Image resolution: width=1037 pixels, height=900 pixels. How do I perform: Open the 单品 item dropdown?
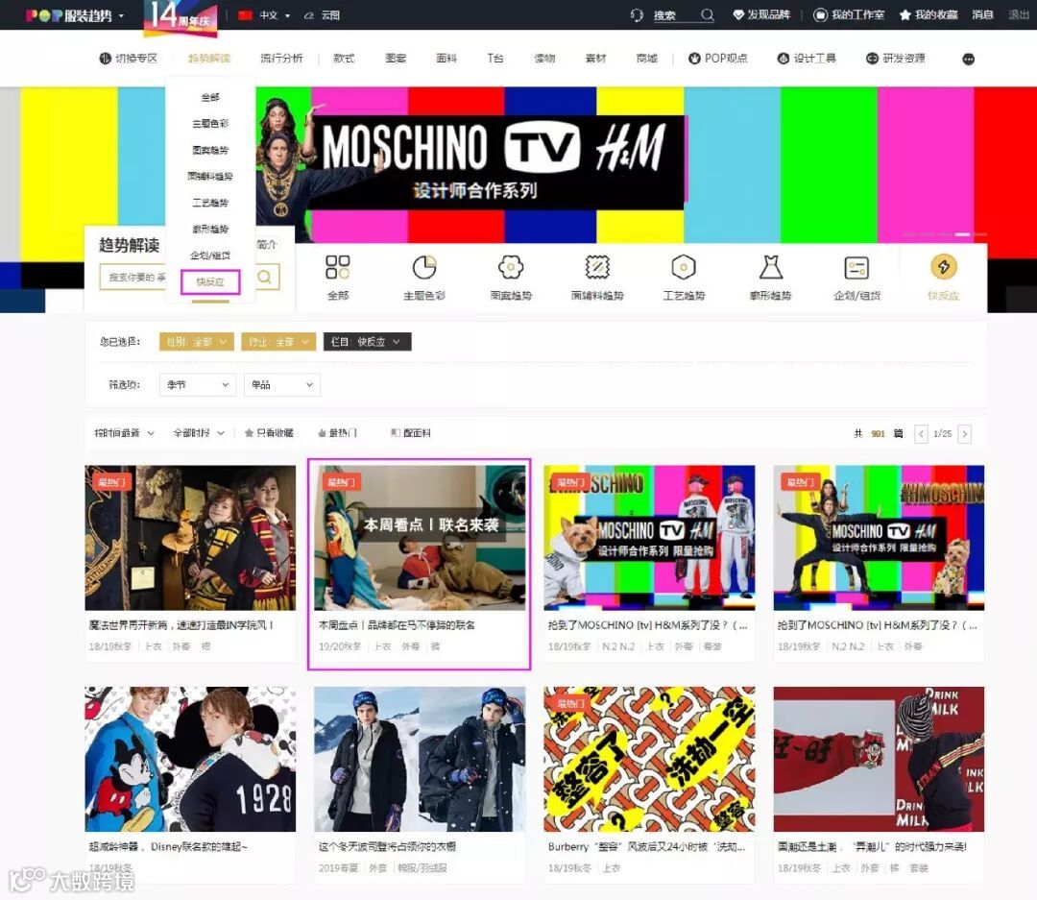tap(282, 384)
